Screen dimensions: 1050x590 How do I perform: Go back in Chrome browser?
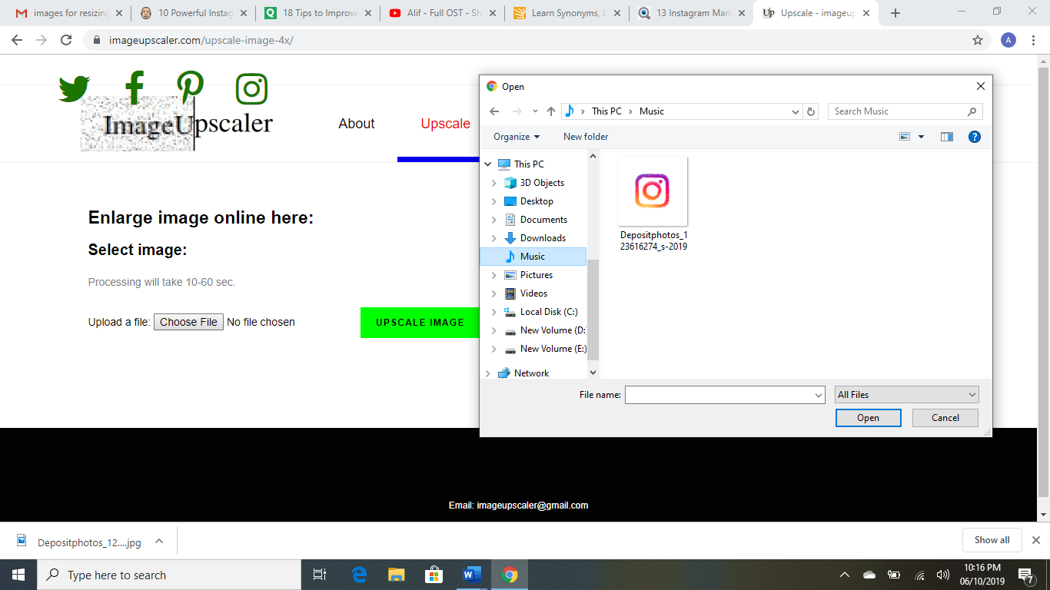click(17, 40)
